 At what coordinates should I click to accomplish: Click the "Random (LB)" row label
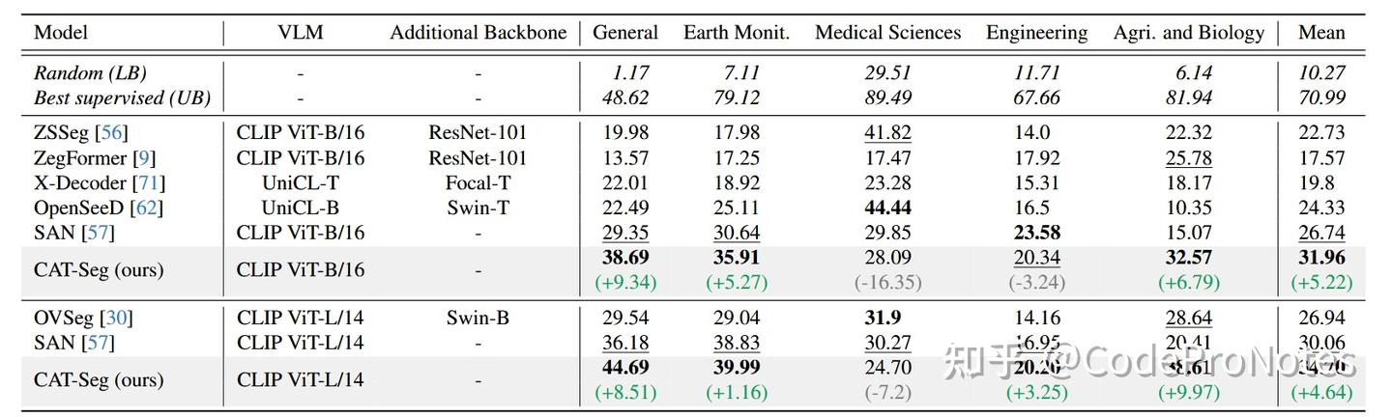(x=90, y=73)
